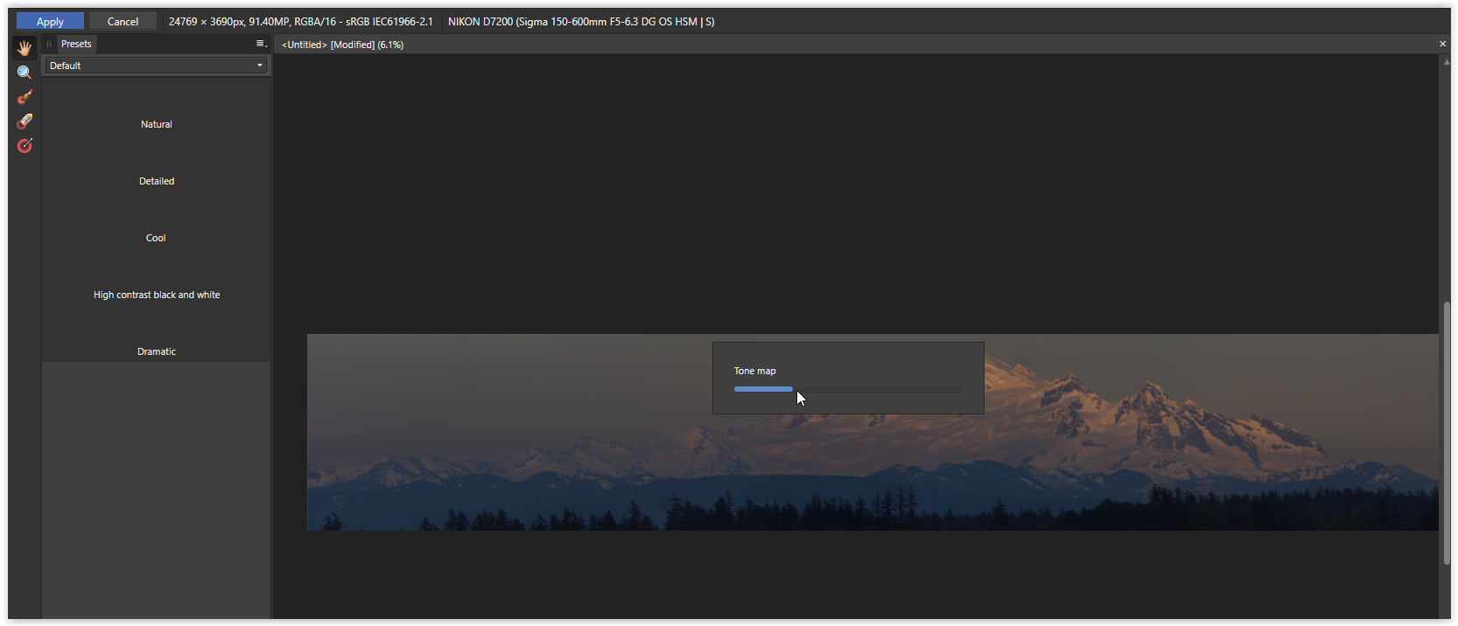Click the scrollbar up arrow of the canvas
This screenshot has width=1458, height=626.
(1447, 62)
